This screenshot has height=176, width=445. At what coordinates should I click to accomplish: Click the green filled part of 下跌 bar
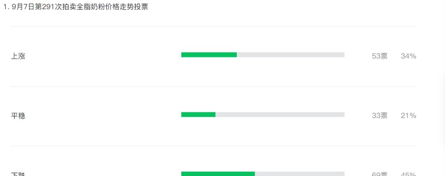pyautogui.click(x=218, y=174)
